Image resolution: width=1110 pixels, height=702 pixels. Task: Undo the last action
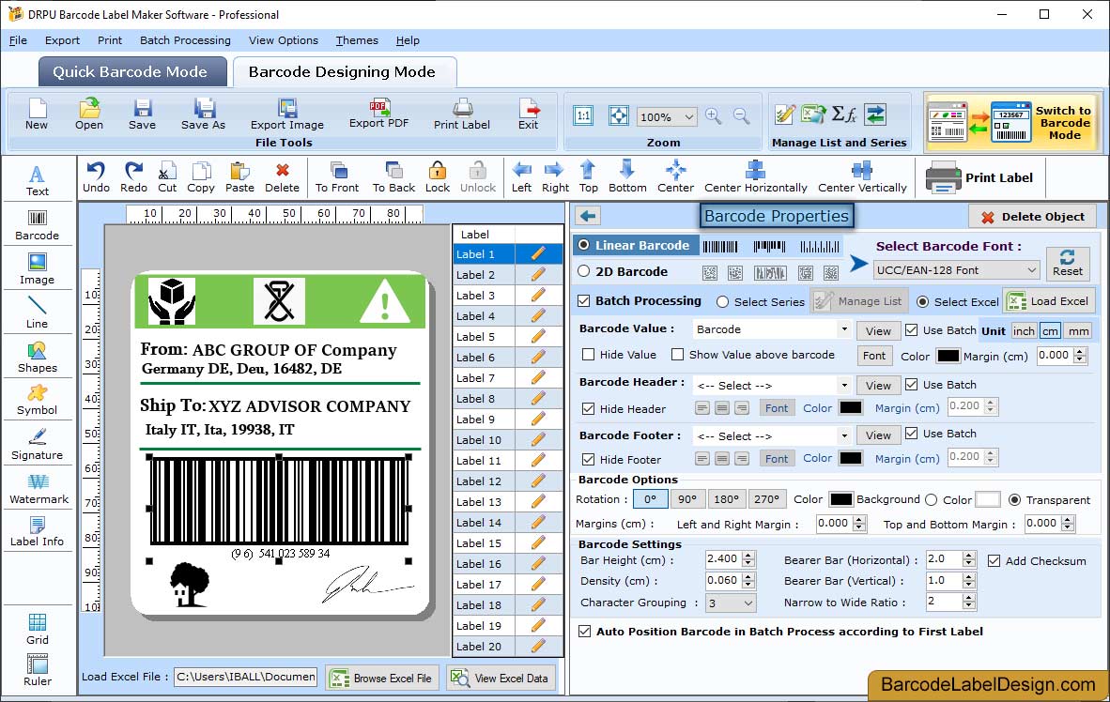coord(96,177)
